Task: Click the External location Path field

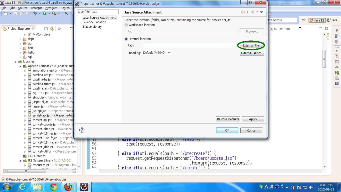Action: tap(190, 45)
